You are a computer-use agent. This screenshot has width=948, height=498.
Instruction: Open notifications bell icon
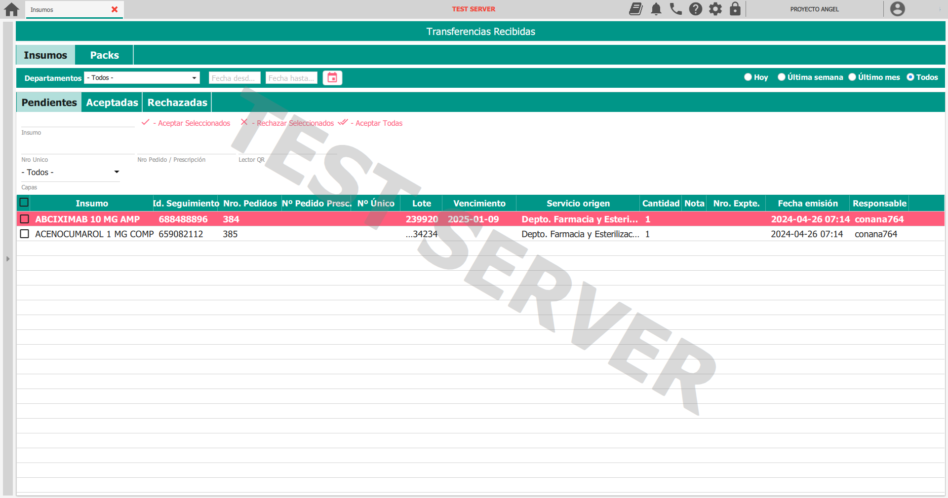tap(656, 9)
